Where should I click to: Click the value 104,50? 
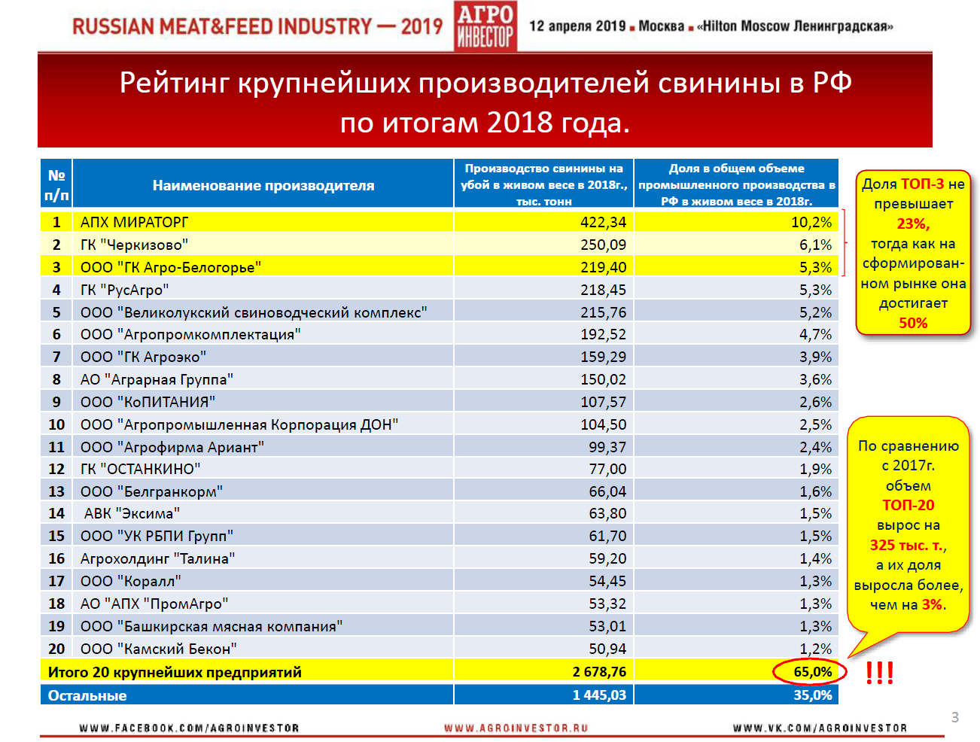603,424
